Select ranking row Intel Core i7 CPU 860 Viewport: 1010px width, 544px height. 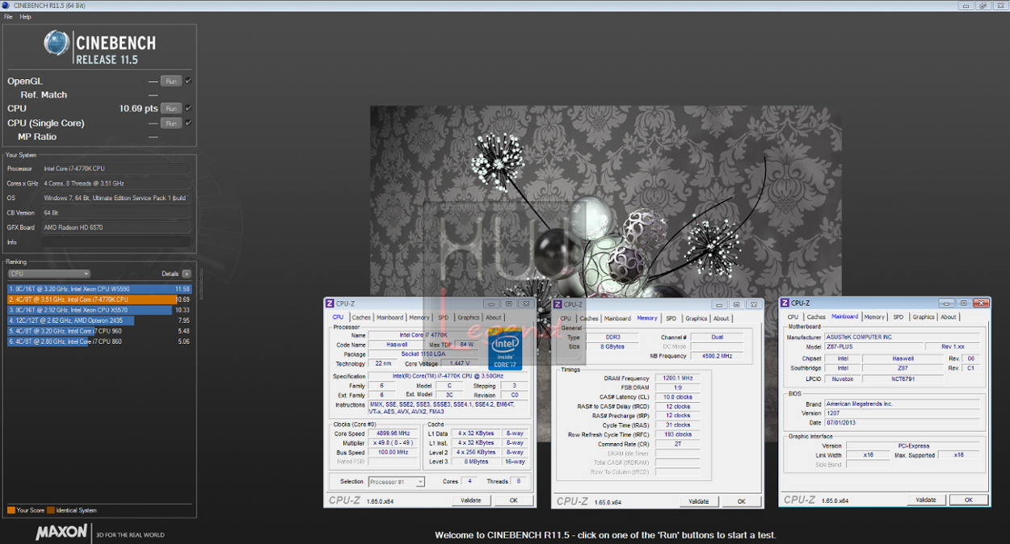pos(99,341)
